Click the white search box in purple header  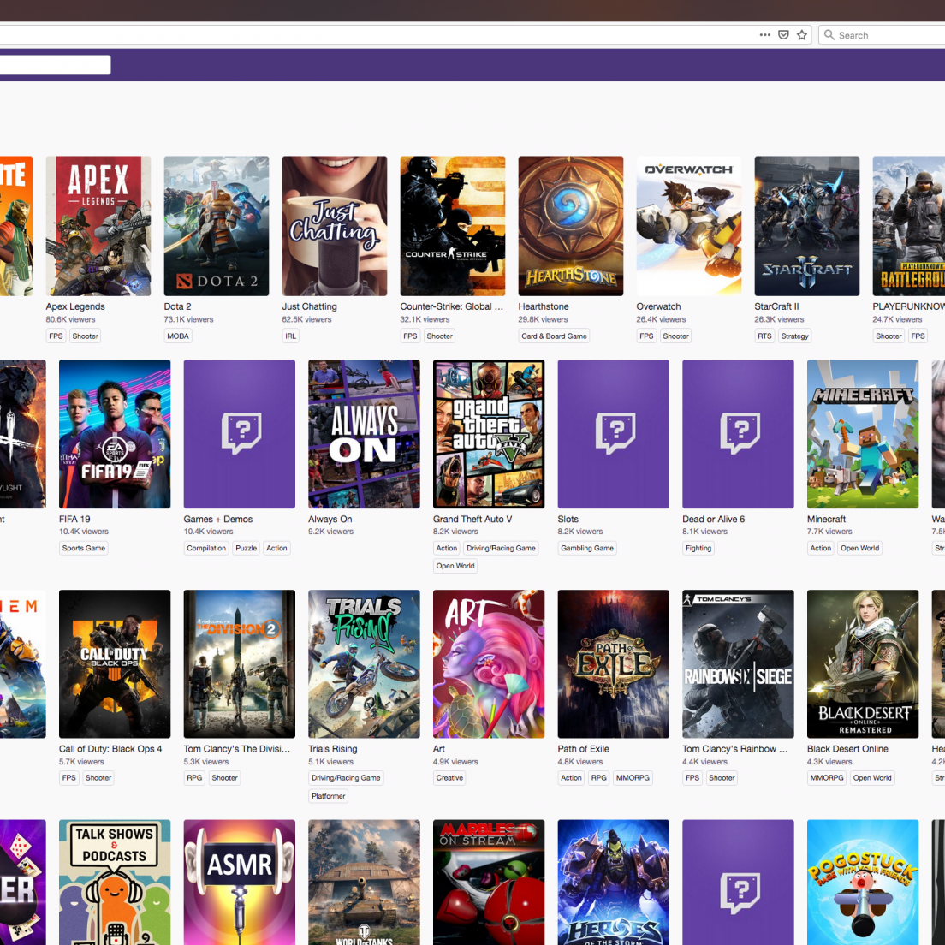coord(55,65)
